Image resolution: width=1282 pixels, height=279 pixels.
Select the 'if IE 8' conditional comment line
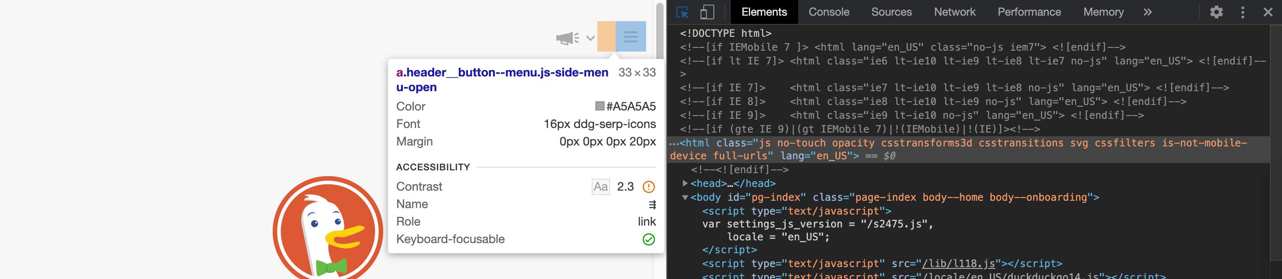[933, 101]
